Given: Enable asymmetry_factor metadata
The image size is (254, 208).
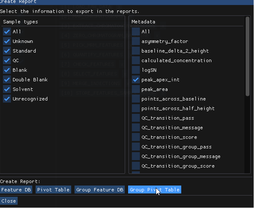Looking at the screenshot, I should coord(136,41).
